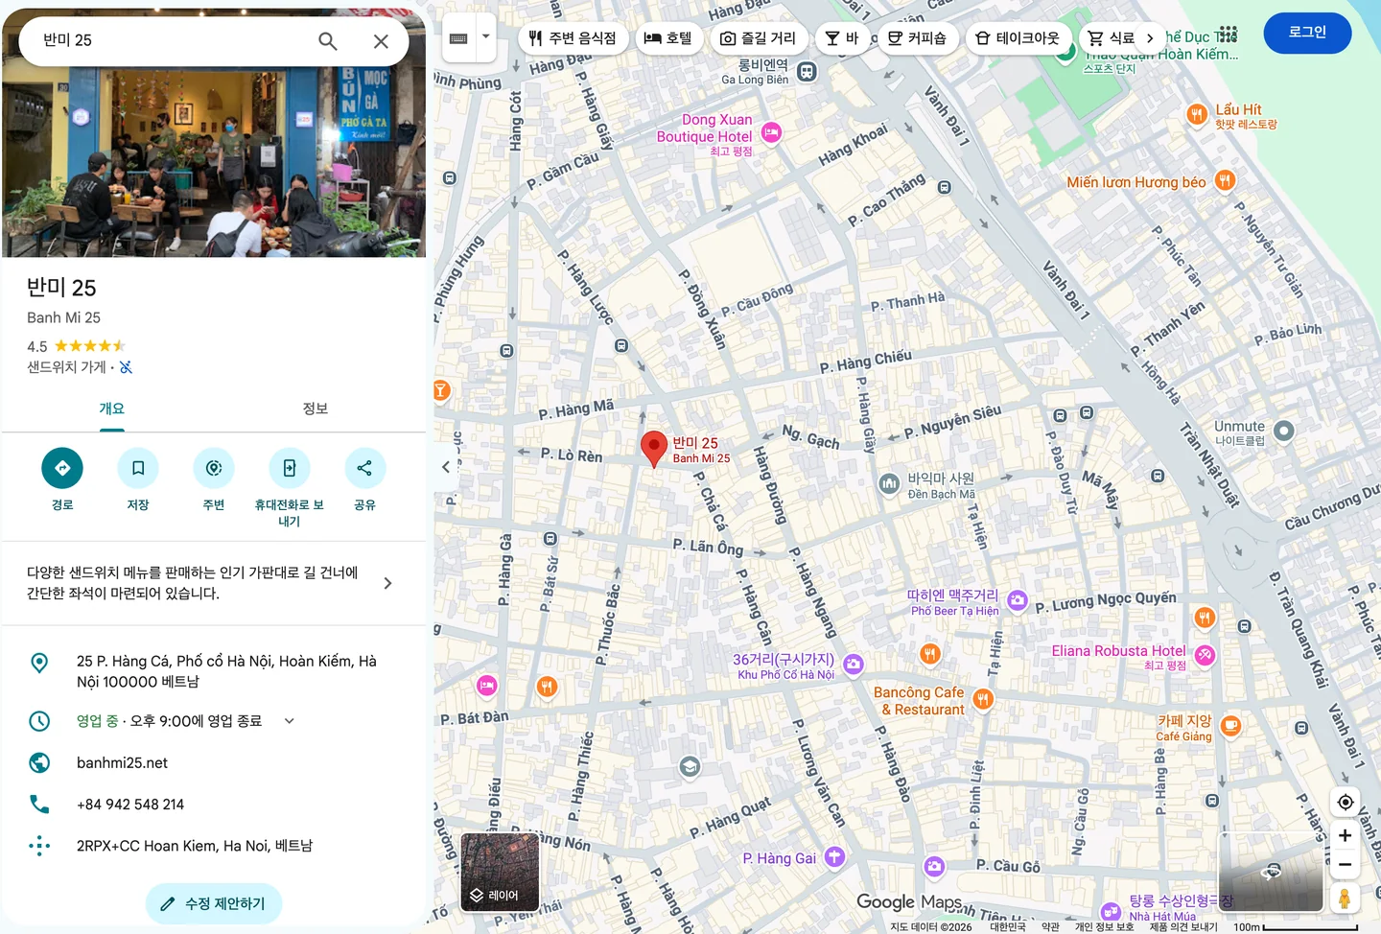1381x934 pixels.
Task: Clear the search box with X
Action: [x=381, y=41]
